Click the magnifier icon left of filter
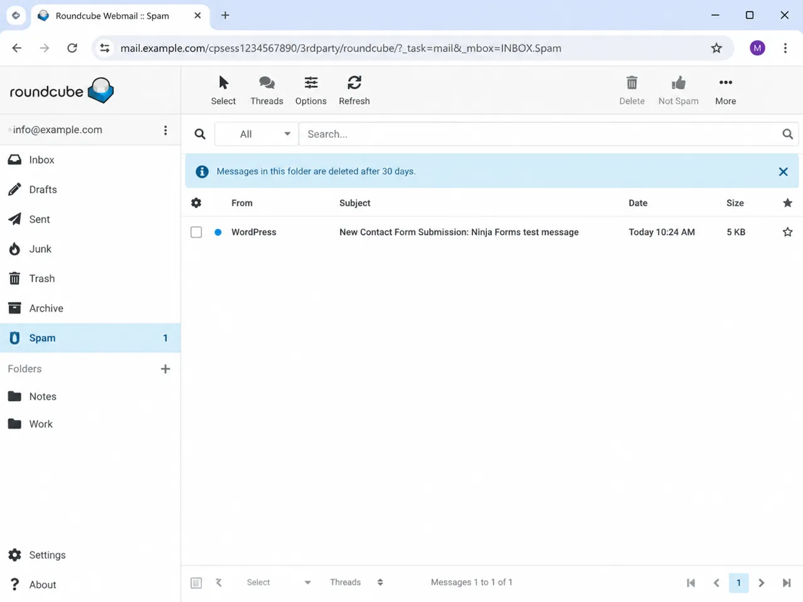Image resolution: width=803 pixels, height=602 pixels. [x=199, y=134]
